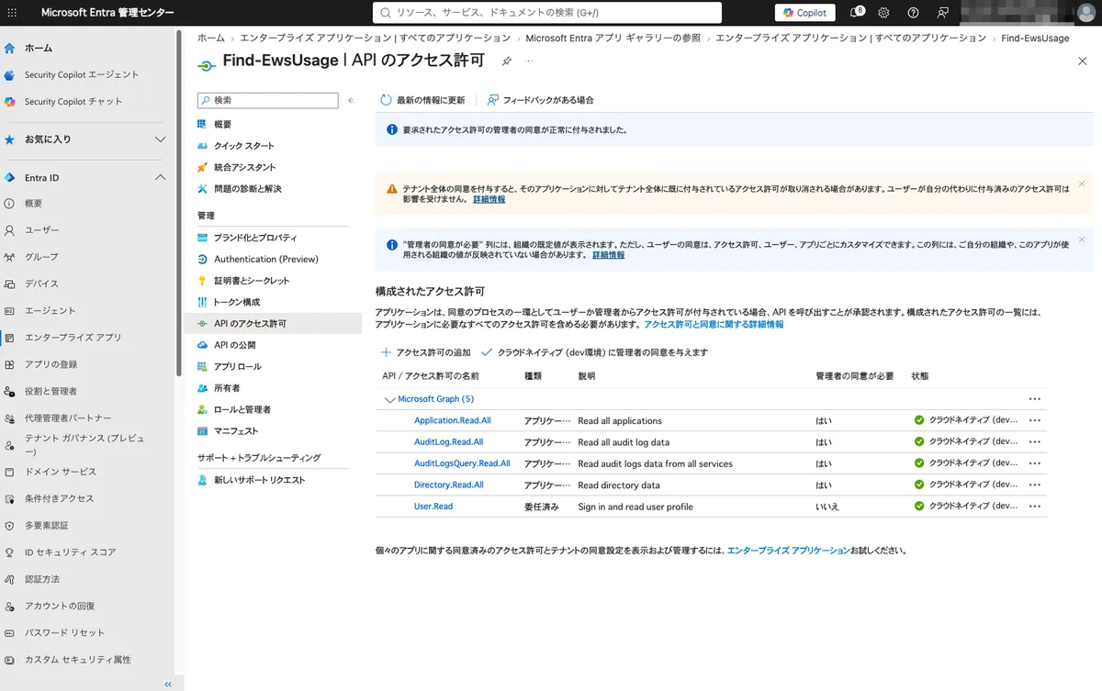The width and height of the screenshot is (1102, 691).
Task: Dismiss the 管理者の同意が必要 info banner
Action: click(x=1082, y=240)
